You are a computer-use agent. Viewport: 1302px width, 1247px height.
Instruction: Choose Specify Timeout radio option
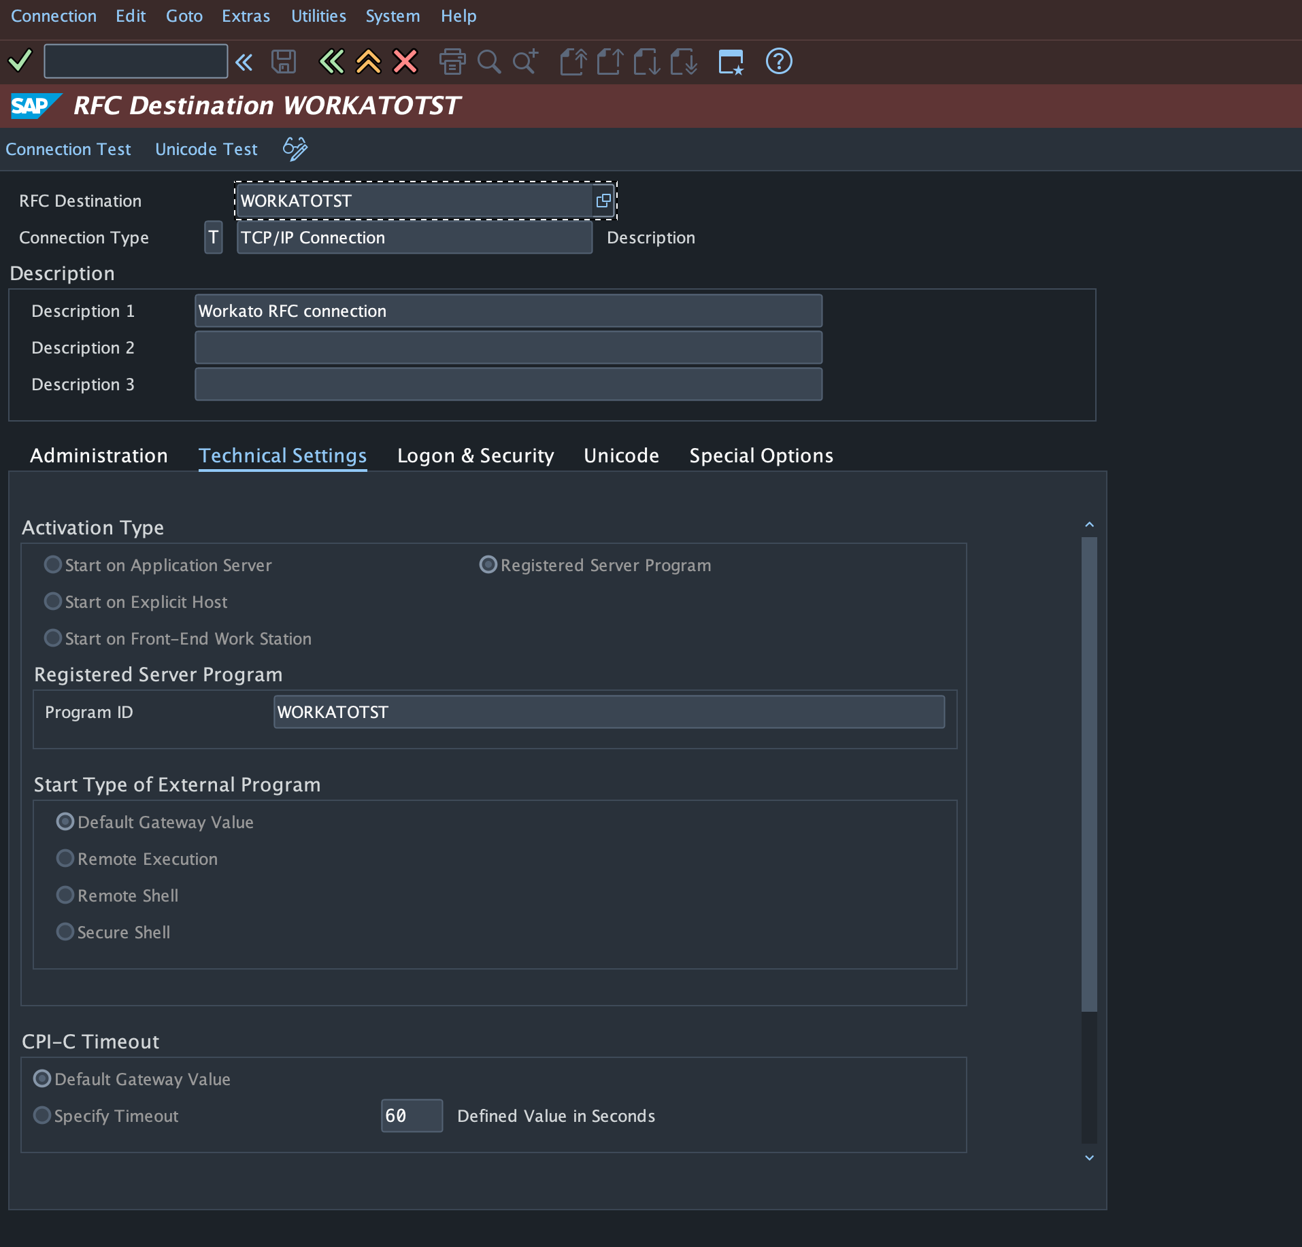[42, 1116]
